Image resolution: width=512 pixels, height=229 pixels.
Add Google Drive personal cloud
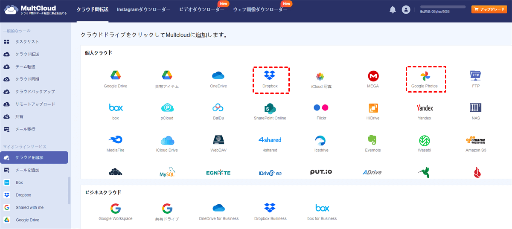(116, 79)
